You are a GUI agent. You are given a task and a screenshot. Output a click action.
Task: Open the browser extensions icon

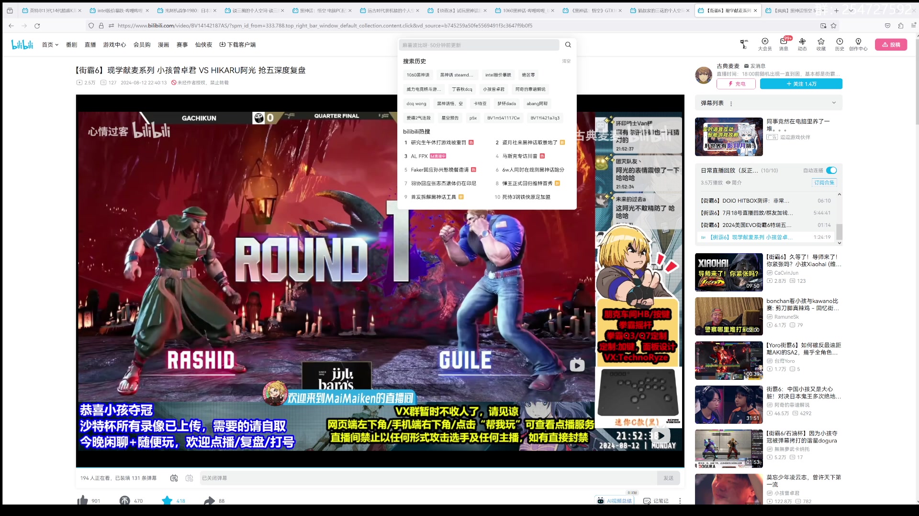coord(900,26)
